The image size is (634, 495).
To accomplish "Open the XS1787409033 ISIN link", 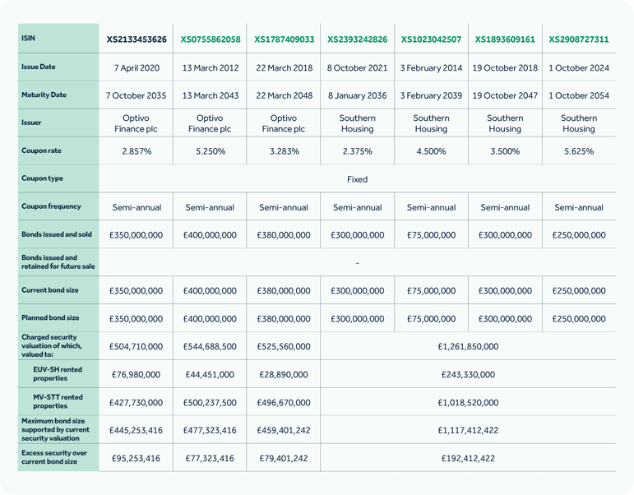I will tap(284, 39).
